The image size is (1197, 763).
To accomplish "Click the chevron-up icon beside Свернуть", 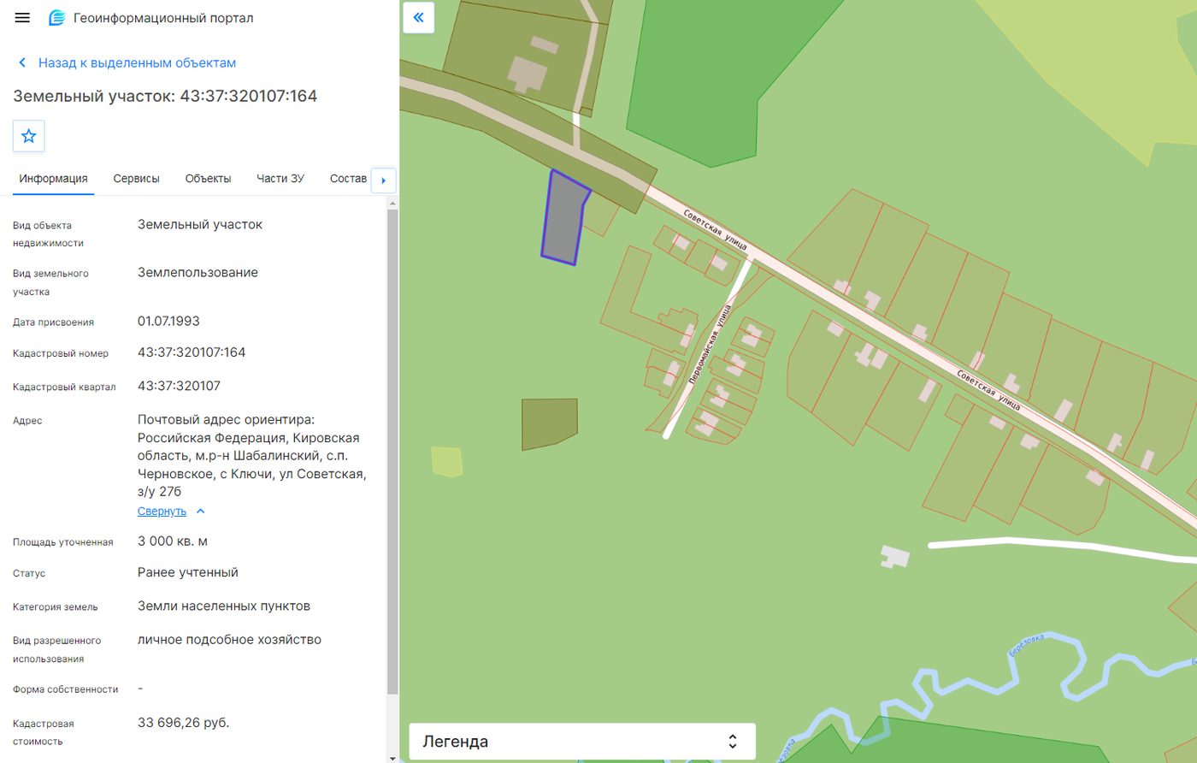I will pos(201,512).
